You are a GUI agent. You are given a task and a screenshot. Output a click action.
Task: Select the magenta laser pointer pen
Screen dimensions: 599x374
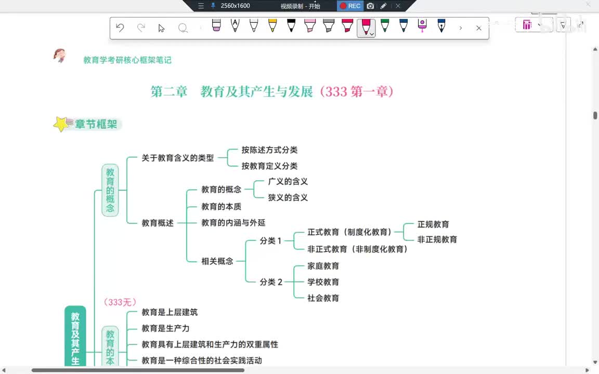422,25
